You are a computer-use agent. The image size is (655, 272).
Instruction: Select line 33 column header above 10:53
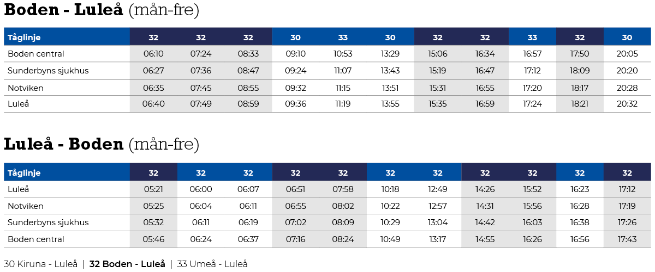343,38
